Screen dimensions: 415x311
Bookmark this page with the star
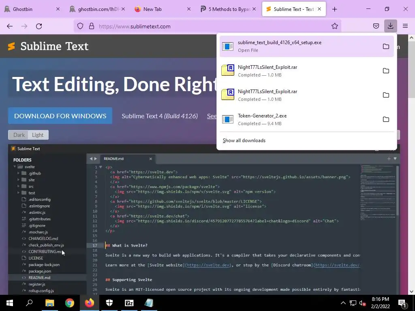(334, 26)
